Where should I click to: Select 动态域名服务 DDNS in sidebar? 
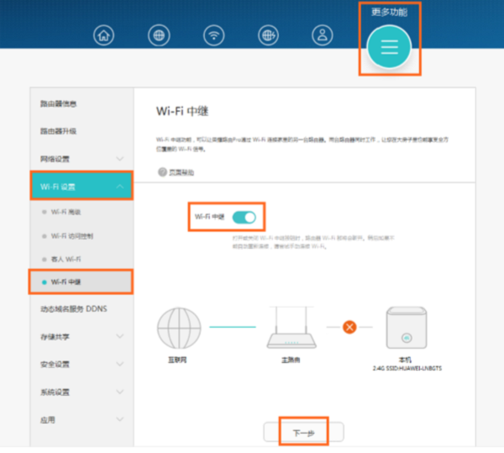tap(74, 308)
